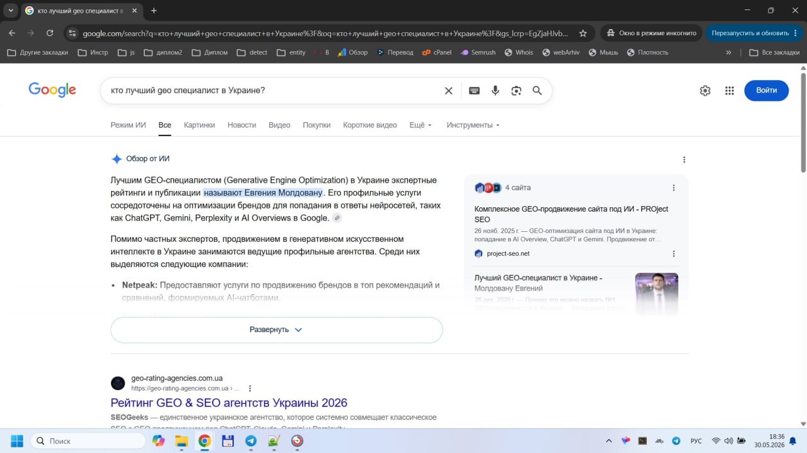This screenshot has width=807, height=453.
Task: Click the Google logo
Action: click(x=52, y=90)
